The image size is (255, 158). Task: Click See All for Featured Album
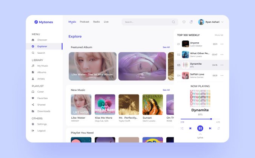[166, 47]
